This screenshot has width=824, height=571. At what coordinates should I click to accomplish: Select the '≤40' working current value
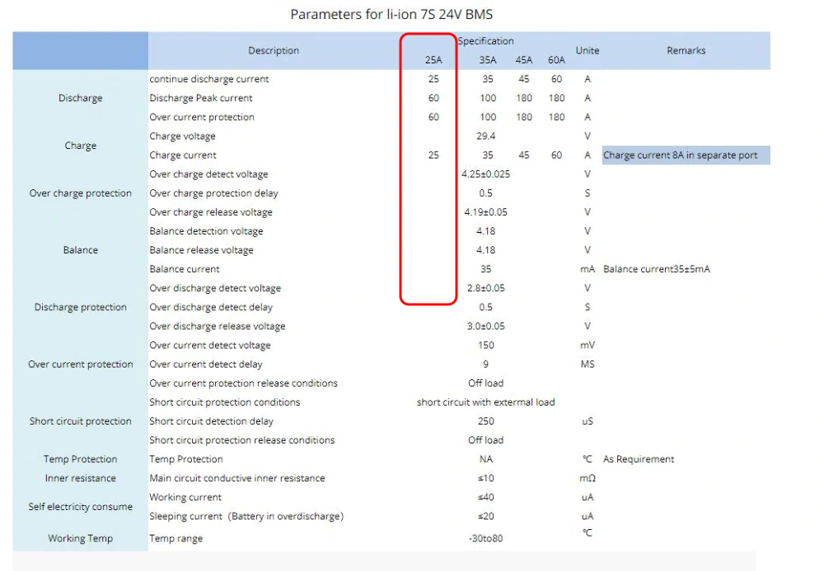tap(485, 497)
